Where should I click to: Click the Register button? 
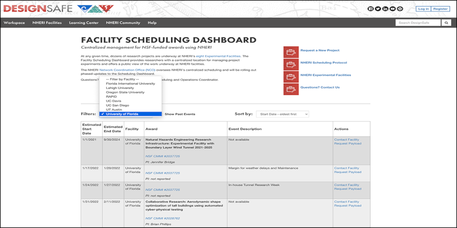440,9
